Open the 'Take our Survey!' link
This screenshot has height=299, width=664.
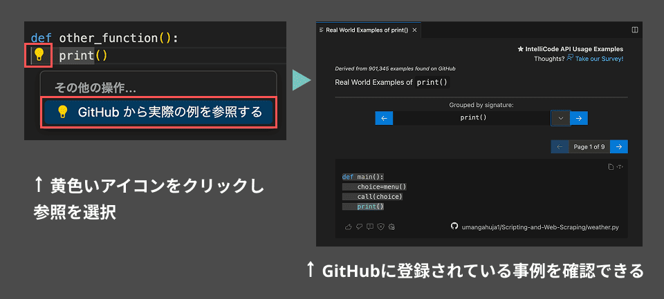[599, 59]
